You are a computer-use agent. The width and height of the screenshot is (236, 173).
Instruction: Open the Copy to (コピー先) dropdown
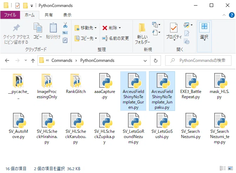coord(86,38)
